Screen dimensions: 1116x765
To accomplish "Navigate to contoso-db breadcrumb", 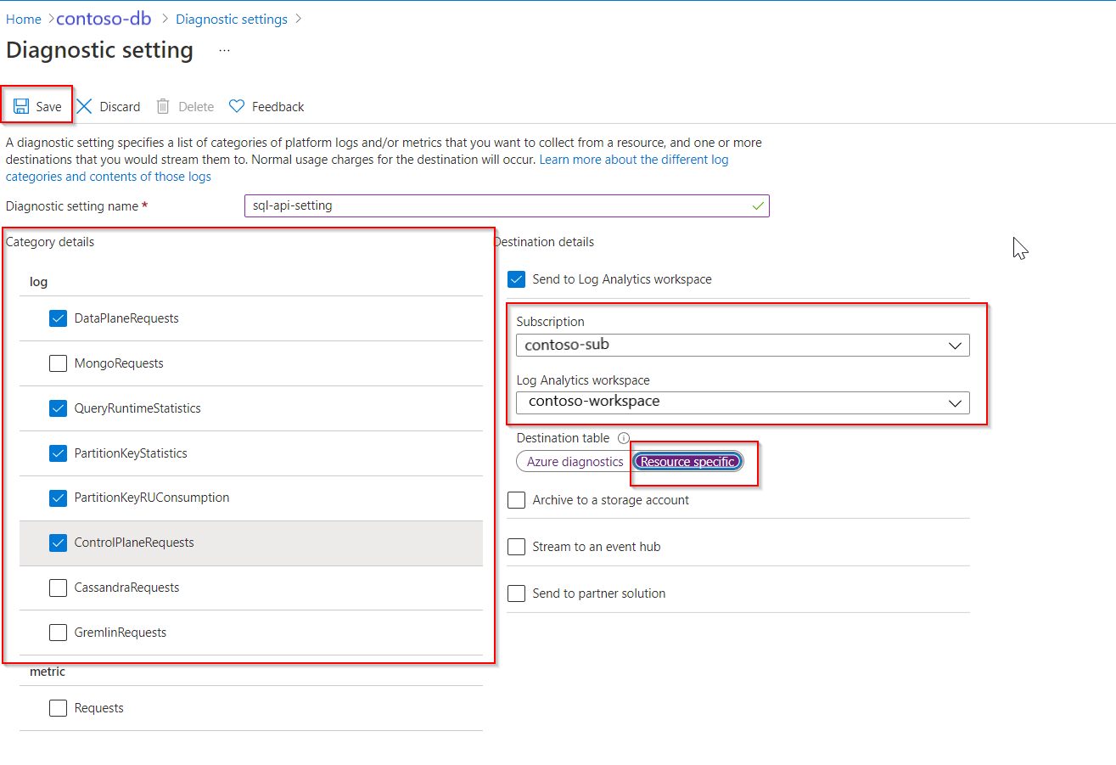I will 104,19.
